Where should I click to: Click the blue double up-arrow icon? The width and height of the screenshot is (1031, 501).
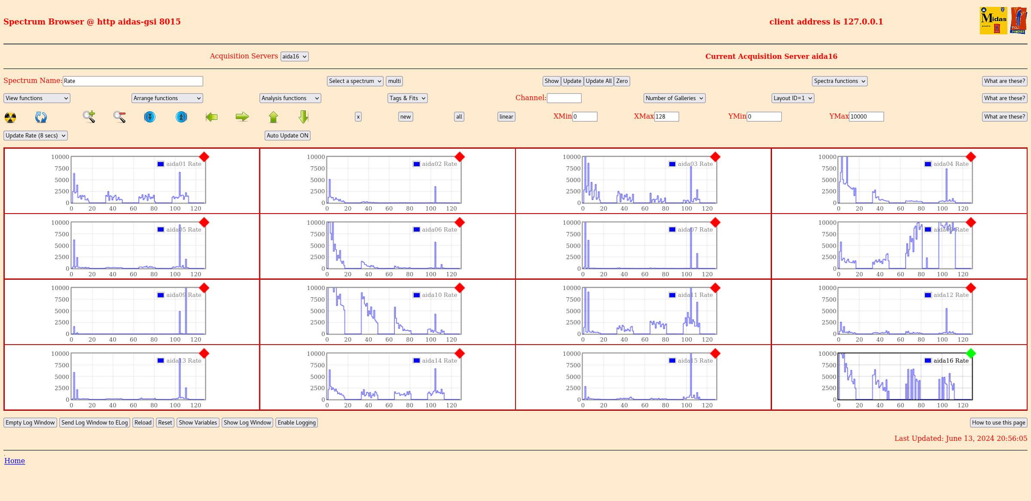[x=181, y=116]
